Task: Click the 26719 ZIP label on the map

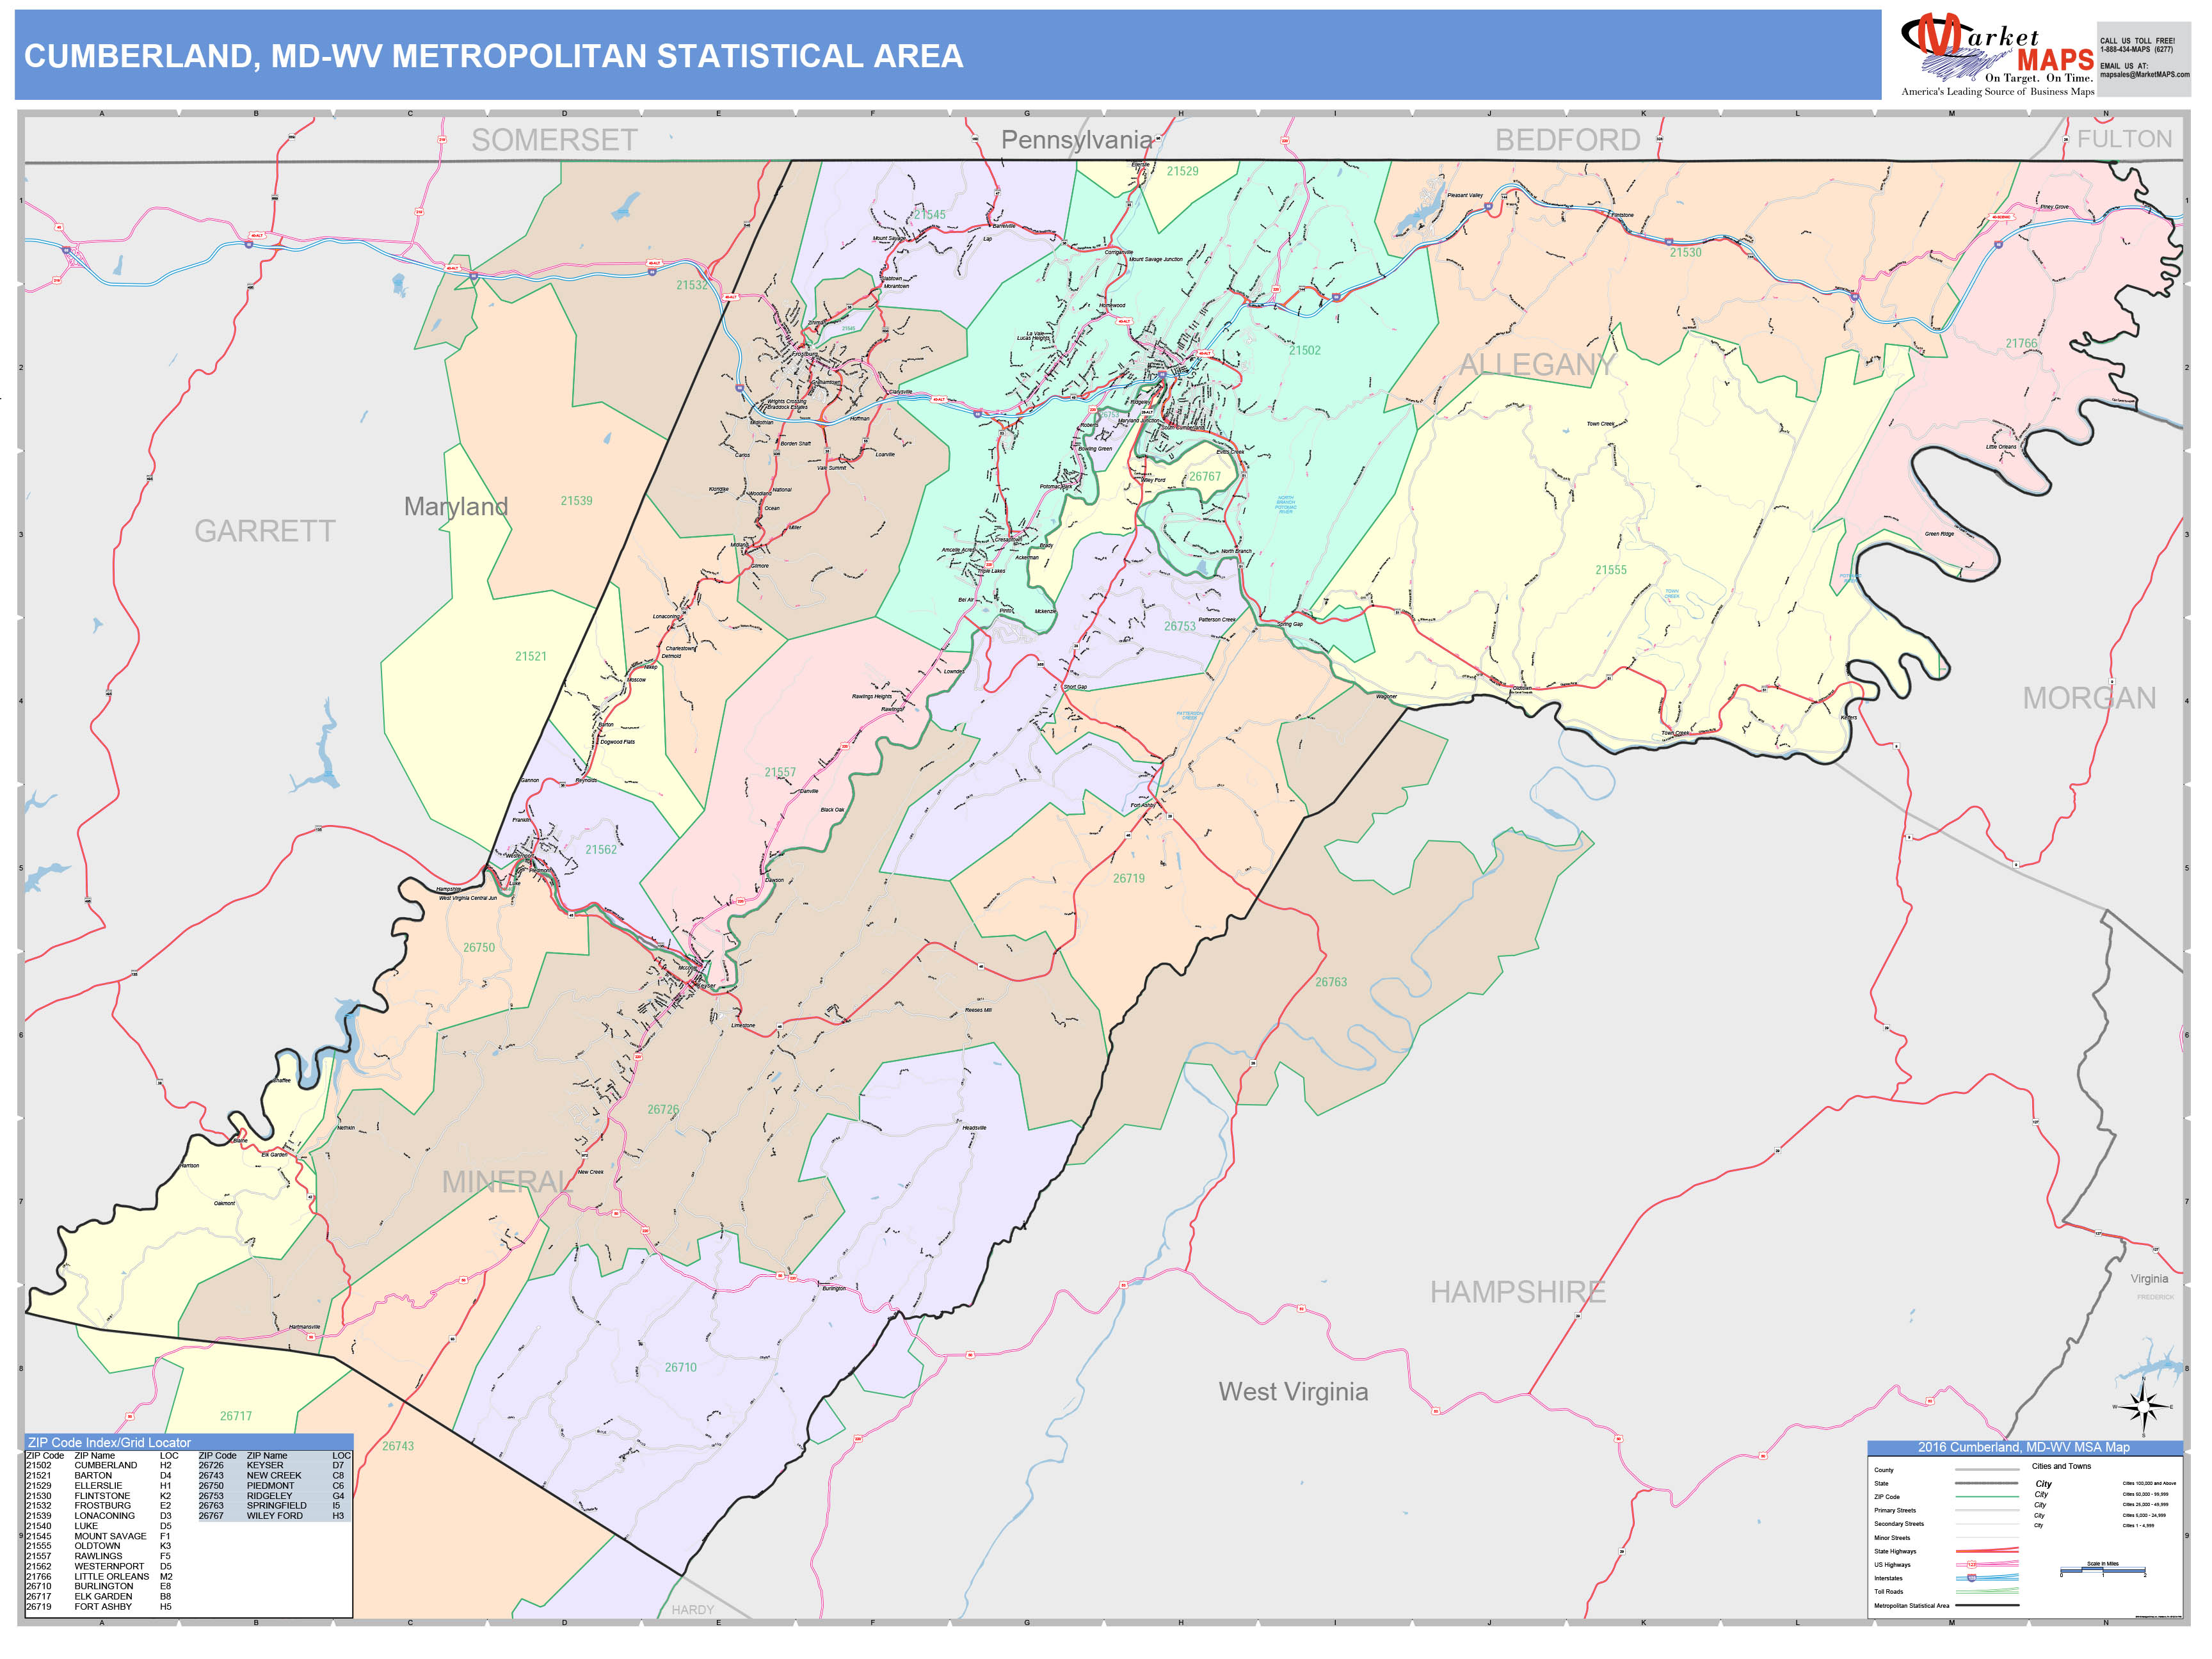Action: click(x=1129, y=878)
